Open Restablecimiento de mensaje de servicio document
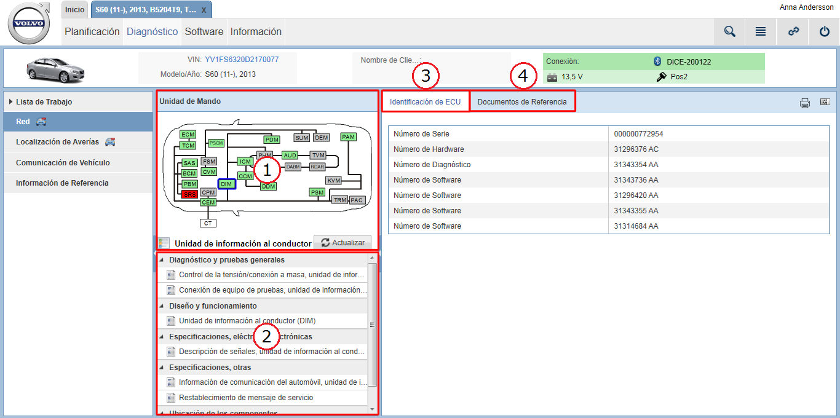 pos(263,398)
